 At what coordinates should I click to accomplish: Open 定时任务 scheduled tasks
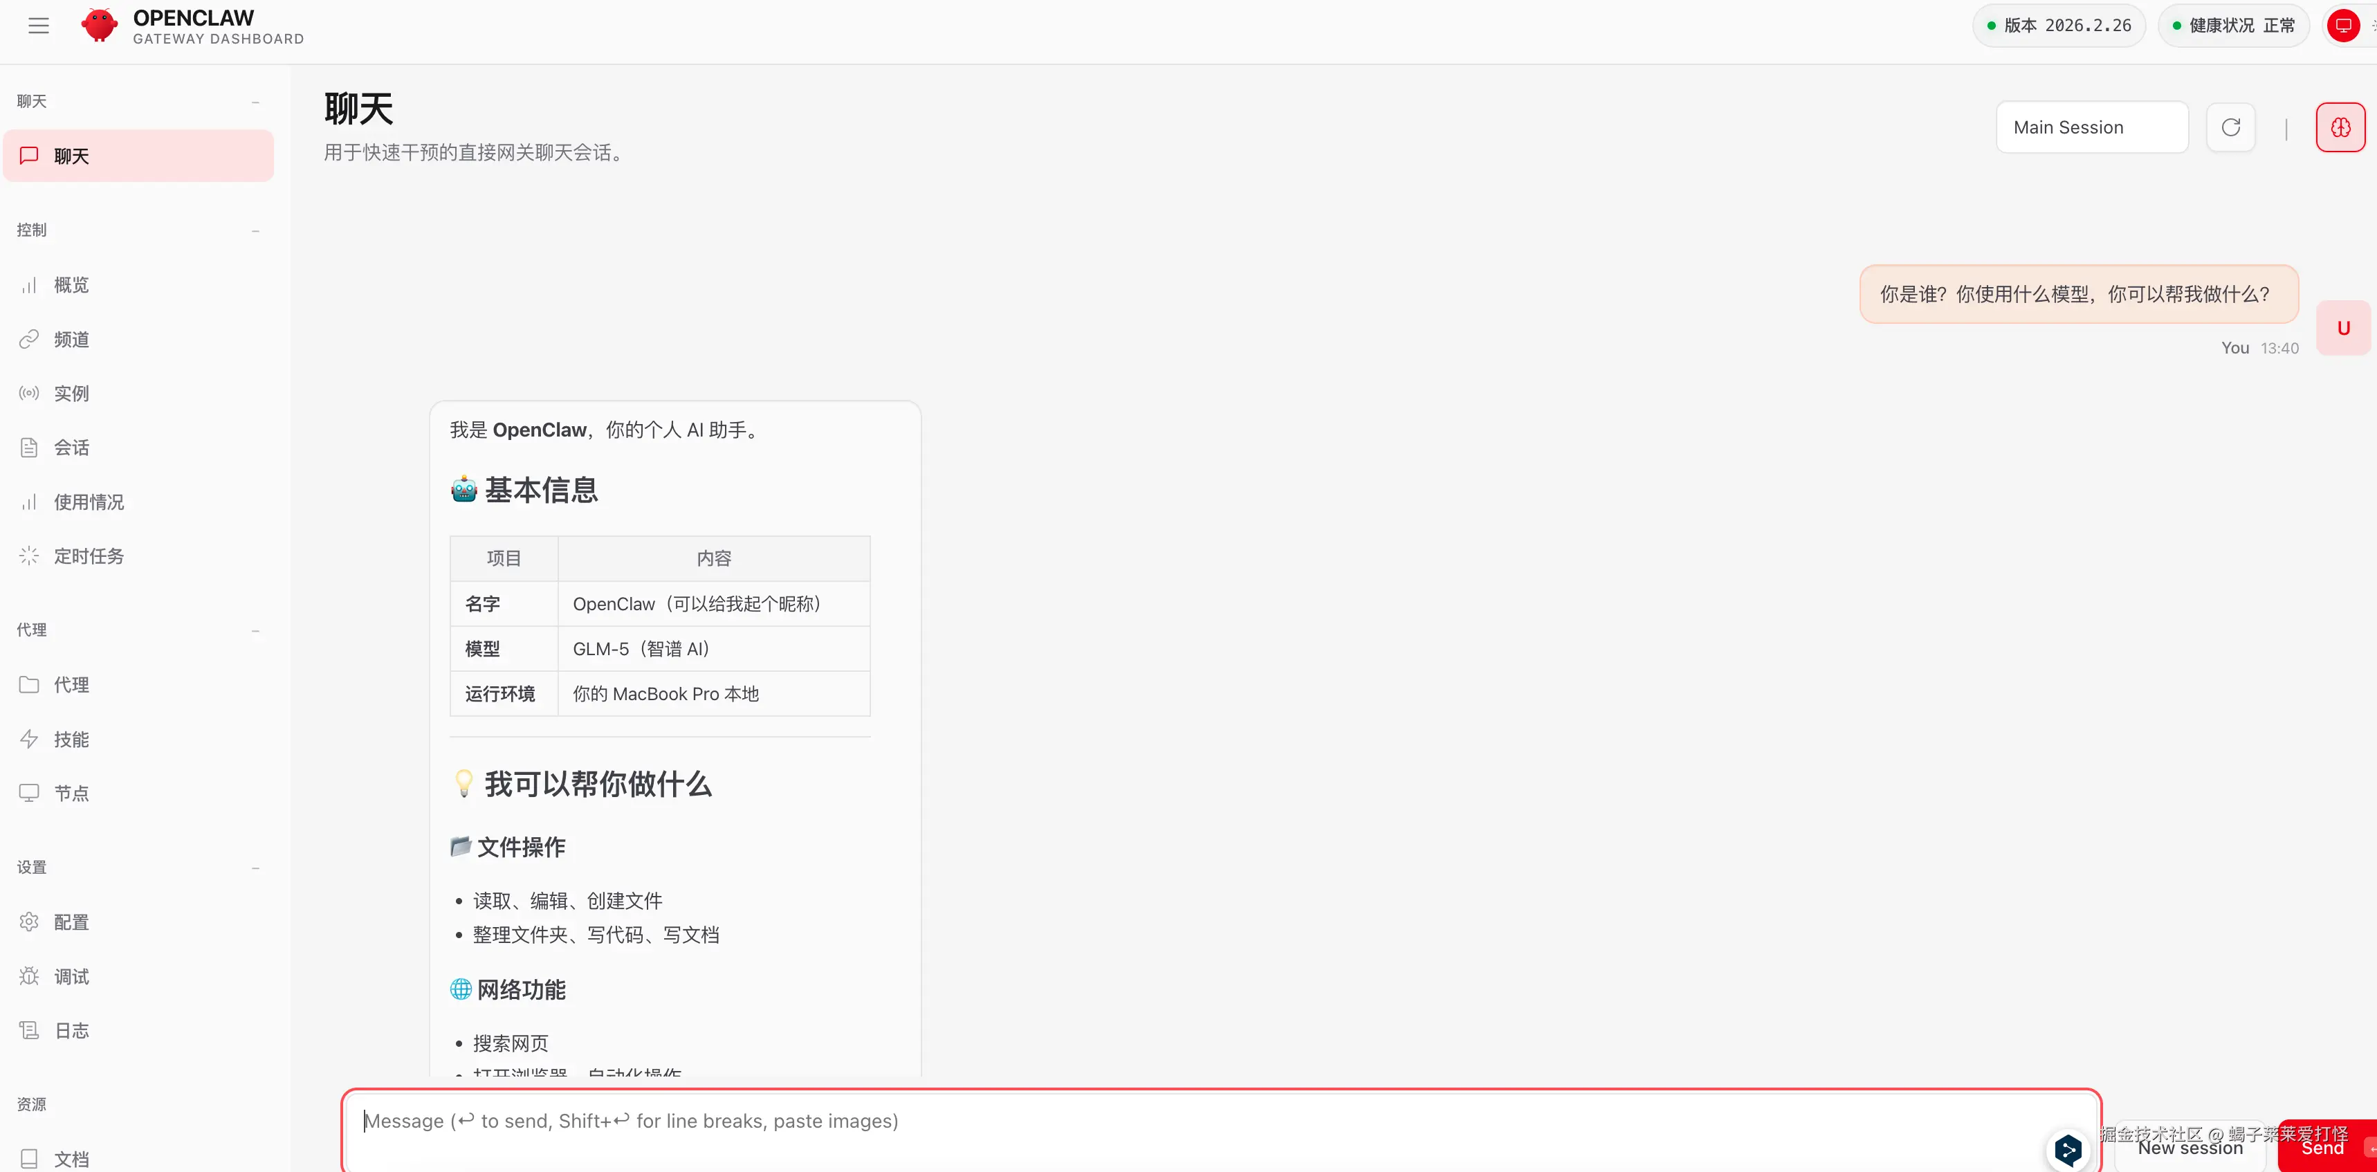point(88,556)
